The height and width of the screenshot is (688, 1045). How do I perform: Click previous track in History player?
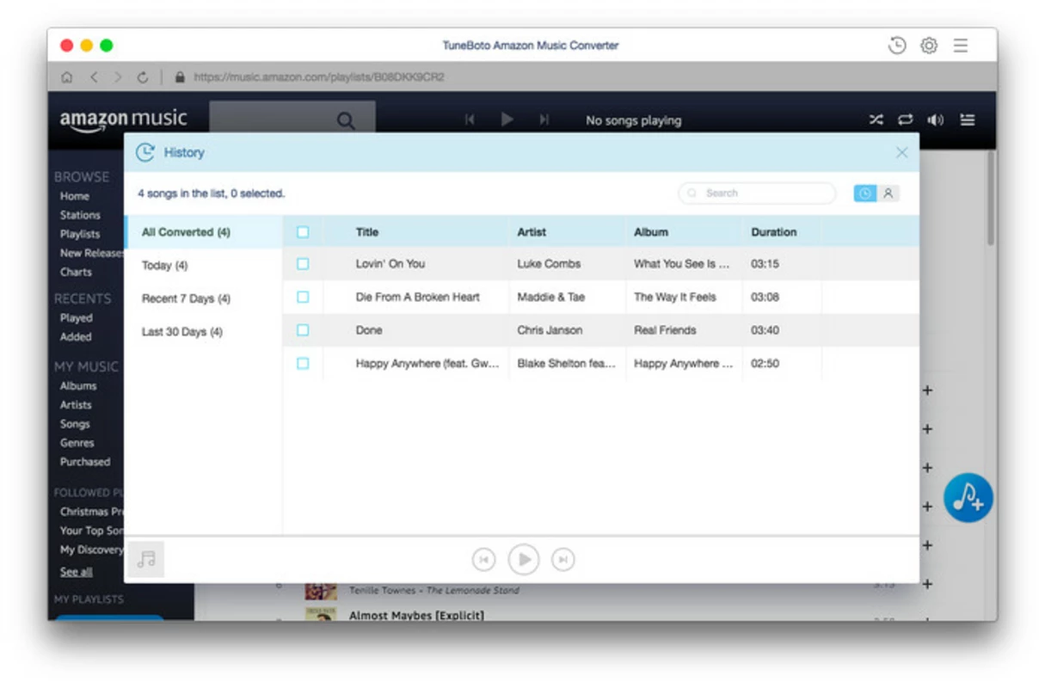(484, 560)
